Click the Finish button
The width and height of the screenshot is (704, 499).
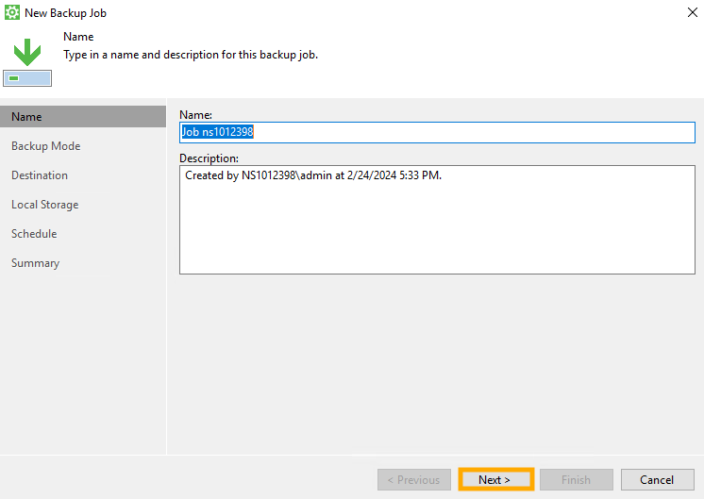pyautogui.click(x=576, y=480)
